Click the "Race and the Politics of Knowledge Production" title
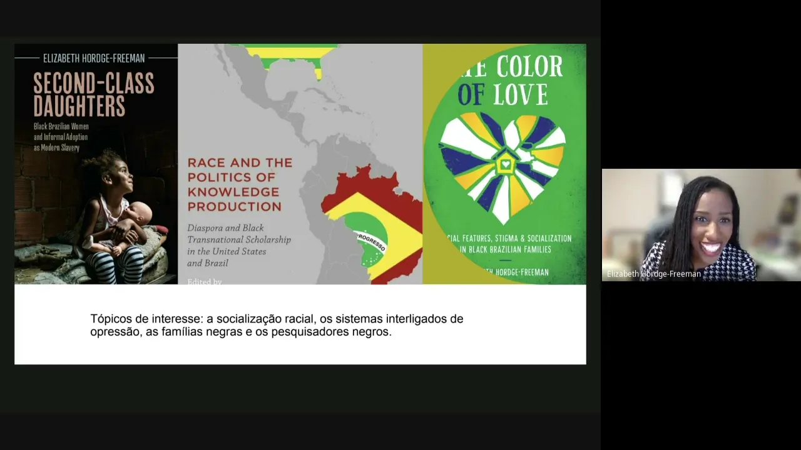Image resolution: width=801 pixels, height=450 pixels. point(240,184)
